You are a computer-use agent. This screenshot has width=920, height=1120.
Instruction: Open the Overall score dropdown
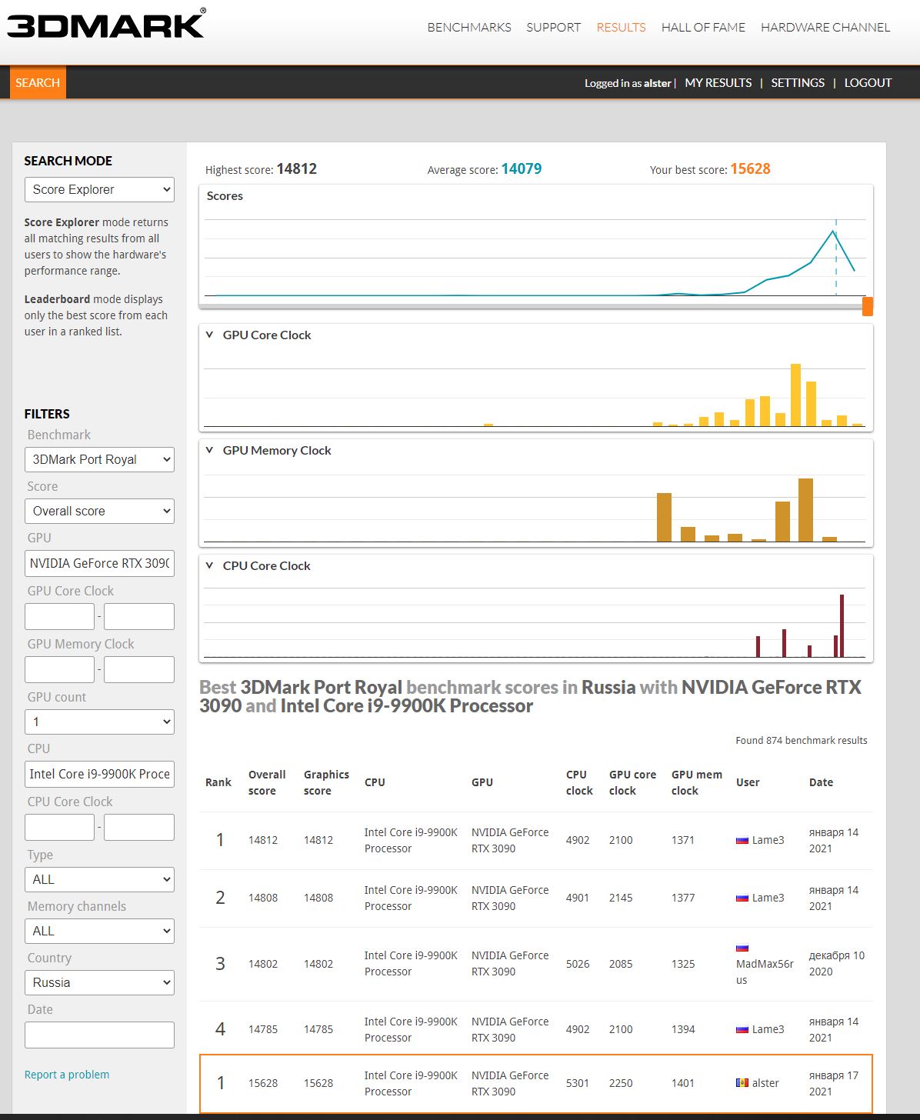tap(99, 511)
